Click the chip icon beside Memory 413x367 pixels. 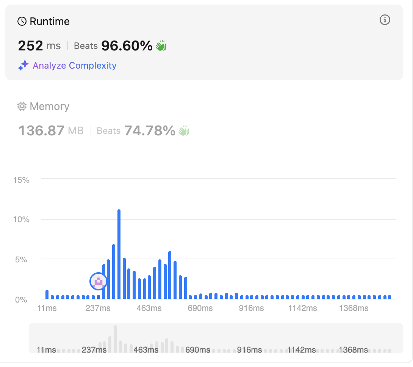coord(22,107)
